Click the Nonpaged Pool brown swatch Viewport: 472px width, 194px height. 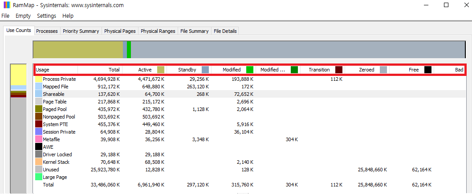39,116
